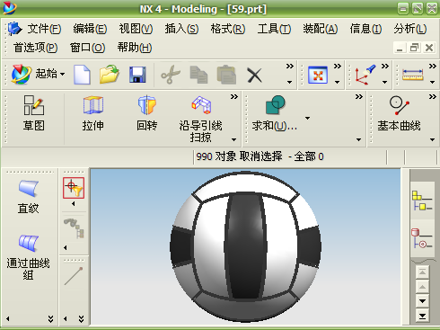Open the curve toolbar options arrow
This screenshot has width=440, height=330.
[432, 139]
